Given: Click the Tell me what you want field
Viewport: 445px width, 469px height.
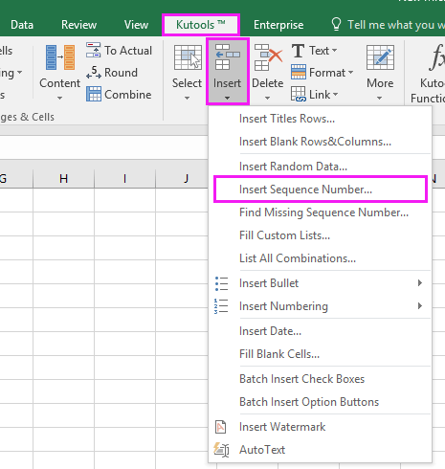Looking at the screenshot, I should [396, 25].
